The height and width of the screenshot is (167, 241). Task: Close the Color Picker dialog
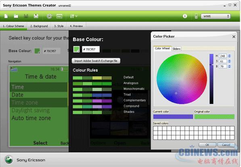[x=234, y=37]
